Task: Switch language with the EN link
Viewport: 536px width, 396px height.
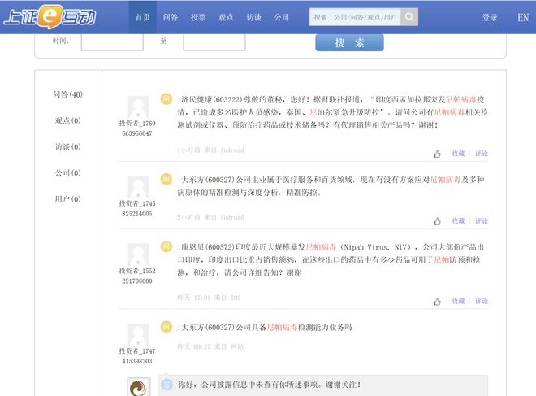Action: click(x=523, y=17)
